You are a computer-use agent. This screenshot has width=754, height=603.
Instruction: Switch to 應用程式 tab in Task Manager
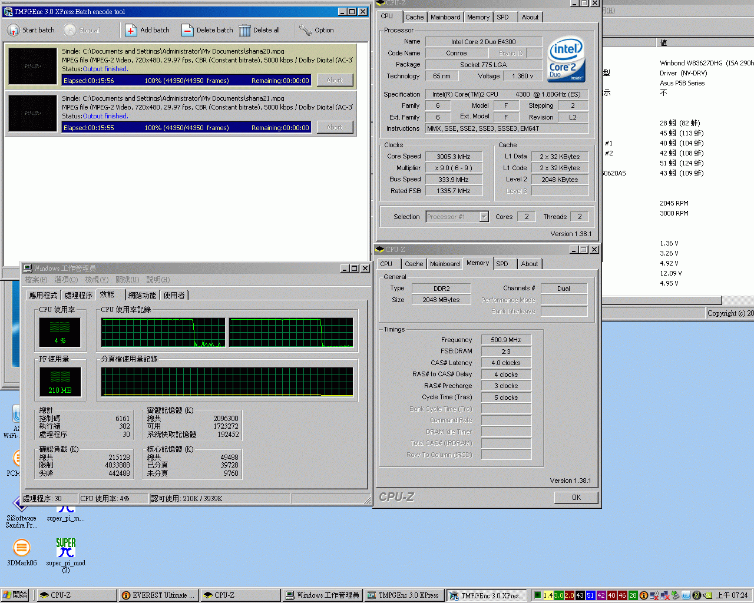click(x=44, y=295)
